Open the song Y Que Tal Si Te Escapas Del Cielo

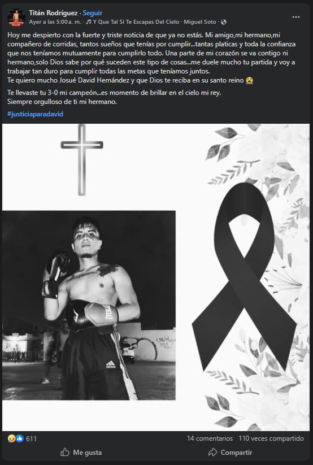pyautogui.click(x=136, y=22)
